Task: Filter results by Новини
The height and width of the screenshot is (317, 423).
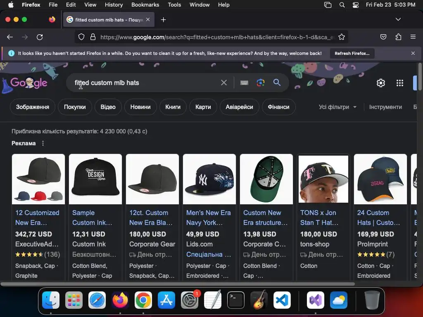Action: tap(140, 107)
